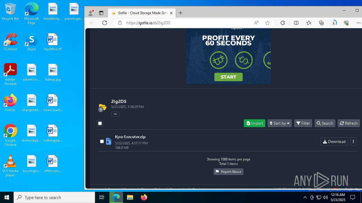The height and width of the screenshot is (203, 362).
Task: Open Edge Favorites list icon
Action: tap(309, 23)
